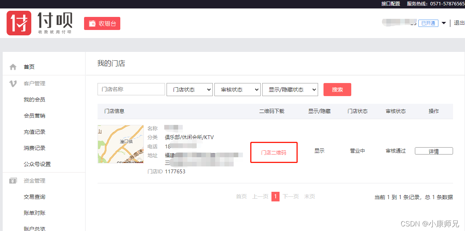Select 我的会员 in the sidebar menu
465x231 pixels.
click(34, 99)
